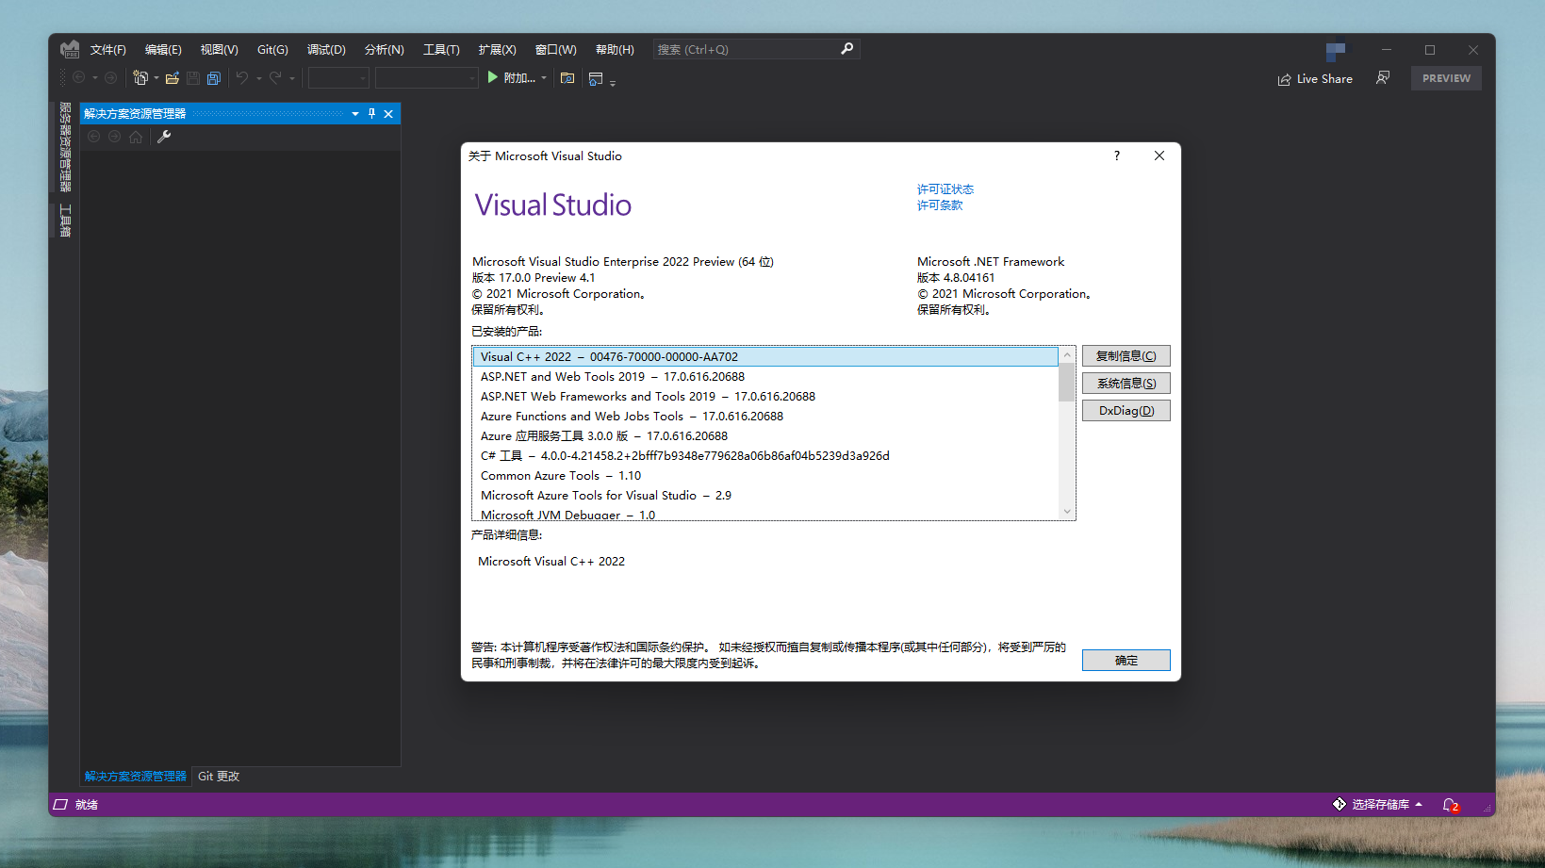The width and height of the screenshot is (1545, 868).
Task: Click the Save floppy disk icon
Action: 193,78
